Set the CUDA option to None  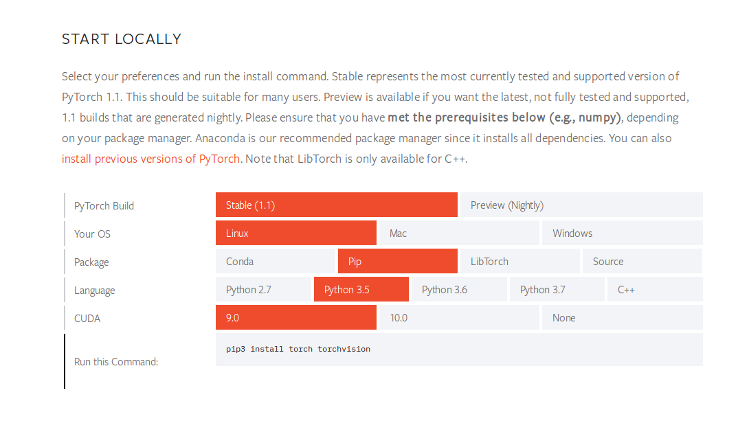pyautogui.click(x=623, y=317)
